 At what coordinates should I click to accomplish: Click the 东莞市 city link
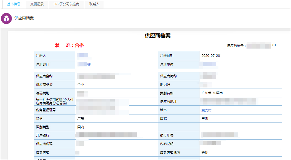click(207, 110)
